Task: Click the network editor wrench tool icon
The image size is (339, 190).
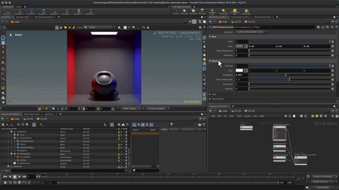Action: click(x=286, y=116)
